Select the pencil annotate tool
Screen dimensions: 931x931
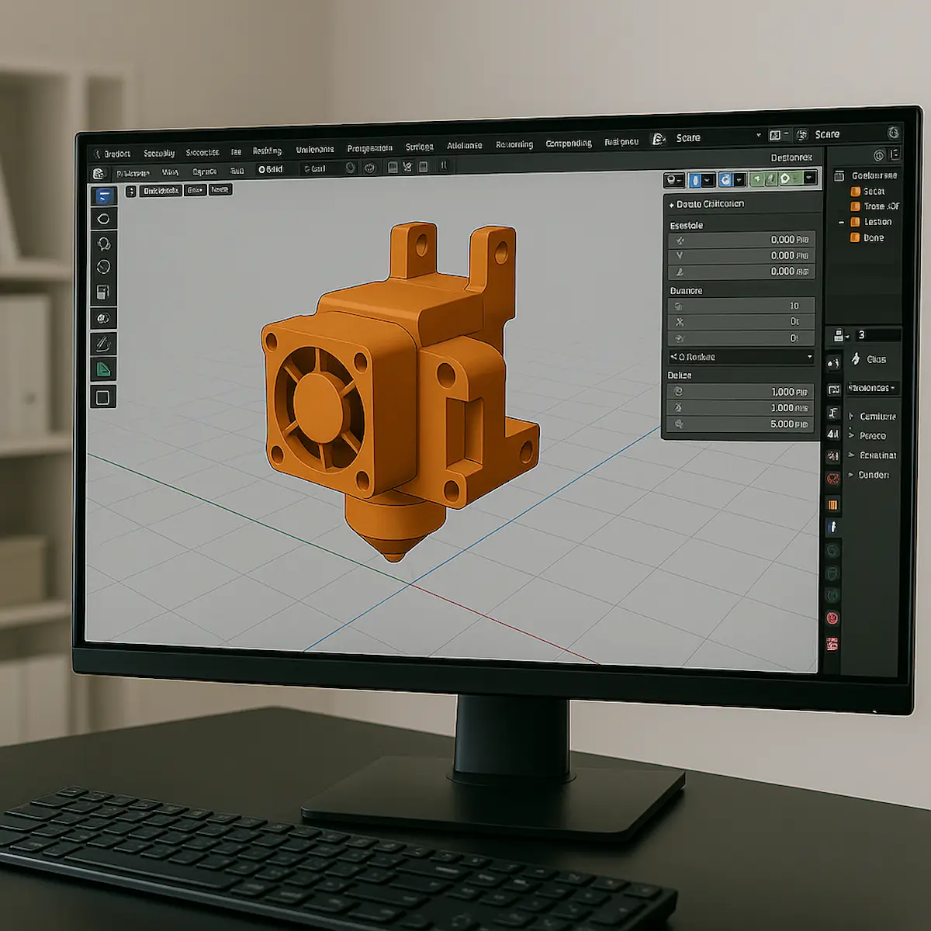tap(103, 343)
